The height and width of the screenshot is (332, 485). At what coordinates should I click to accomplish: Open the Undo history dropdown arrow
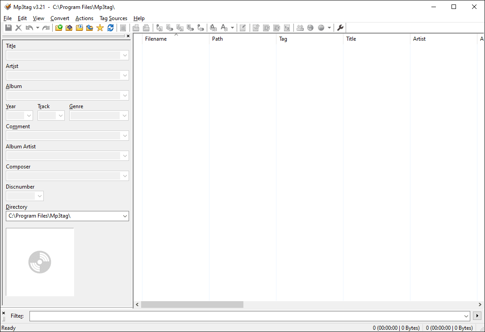point(38,28)
